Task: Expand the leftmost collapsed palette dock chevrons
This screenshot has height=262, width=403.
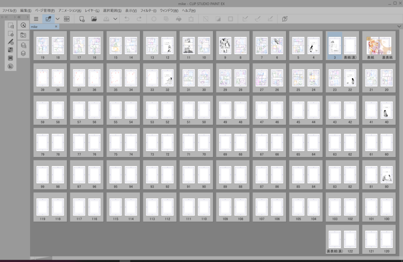Action: coord(2,17)
